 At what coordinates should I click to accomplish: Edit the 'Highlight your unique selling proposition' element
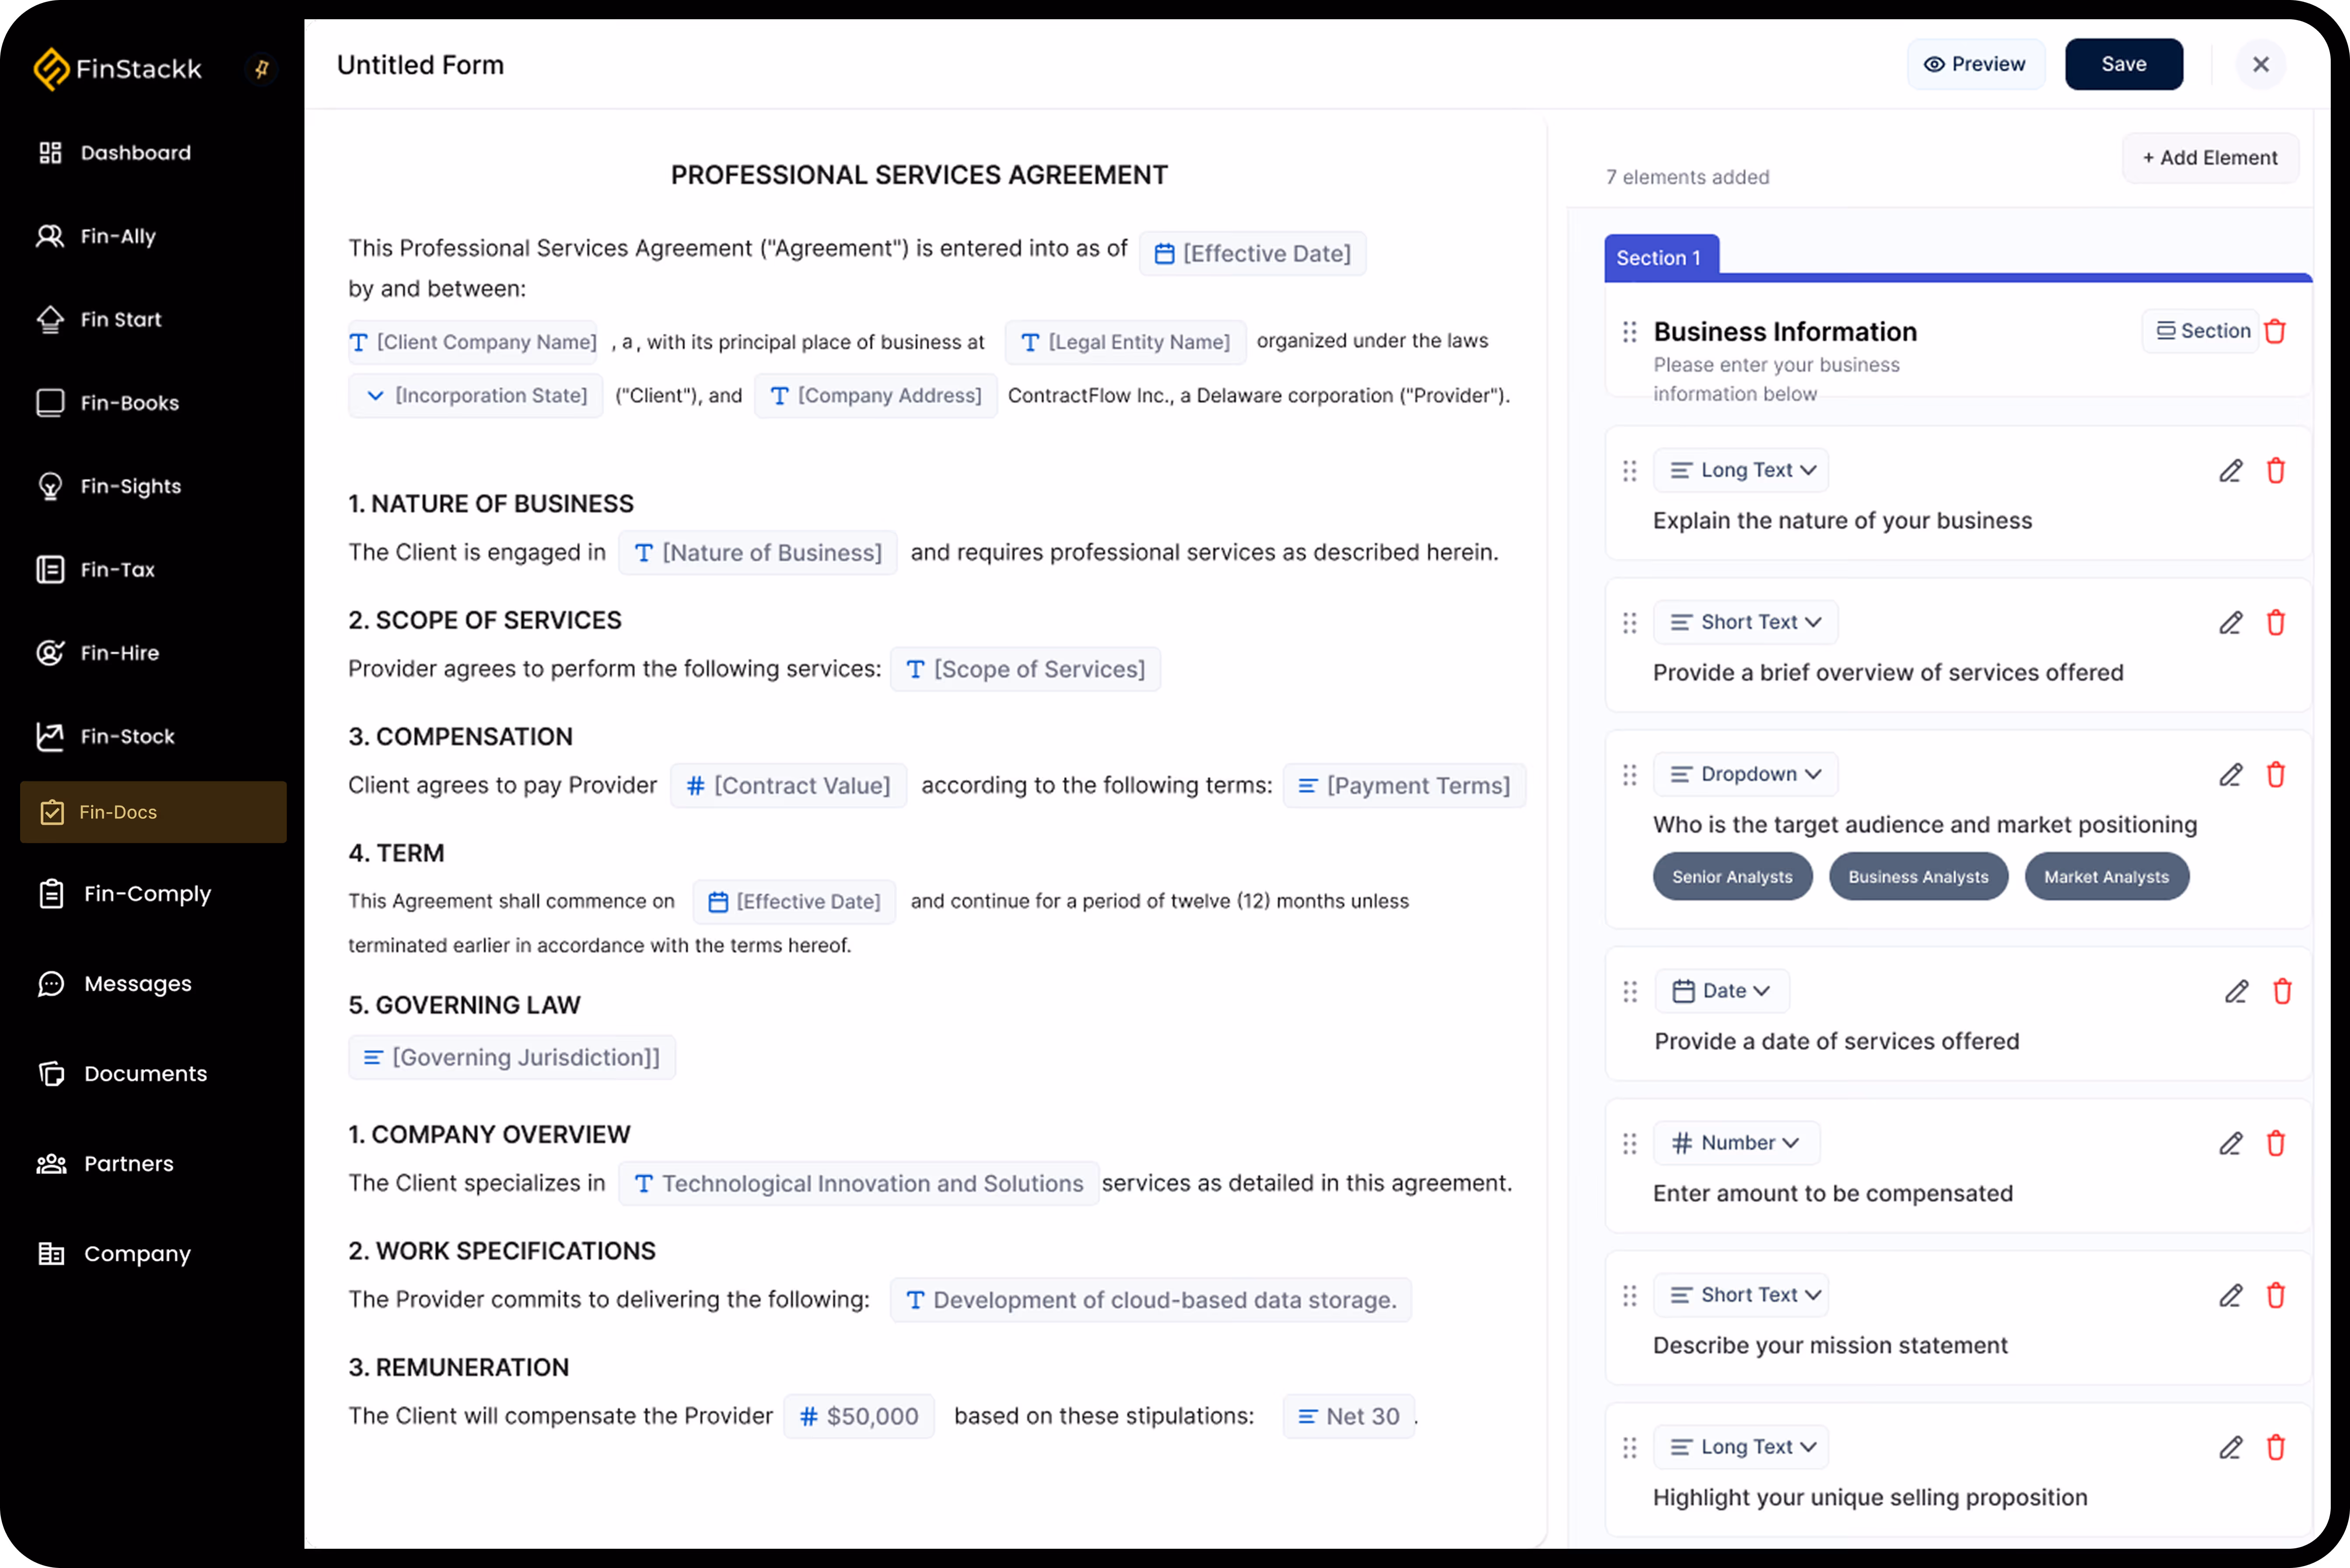2230,1447
